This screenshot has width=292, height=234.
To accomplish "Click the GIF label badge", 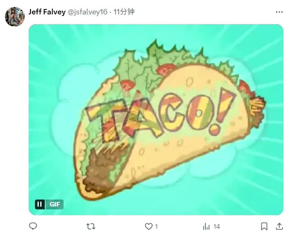I will point(55,204).
